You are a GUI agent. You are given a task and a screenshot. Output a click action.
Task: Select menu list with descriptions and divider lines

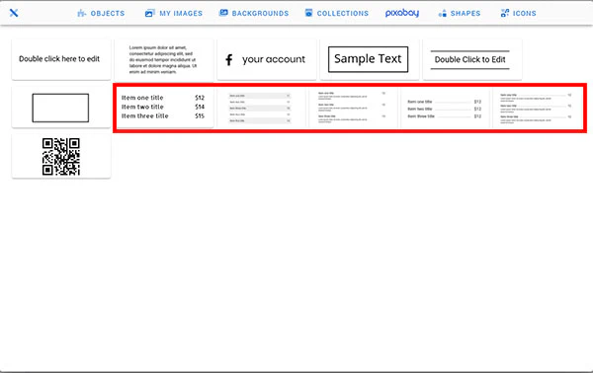pyautogui.click(x=537, y=108)
